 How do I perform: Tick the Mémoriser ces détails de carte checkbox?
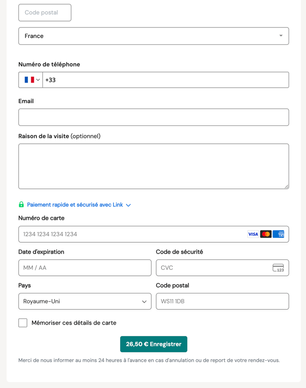pos(23,323)
